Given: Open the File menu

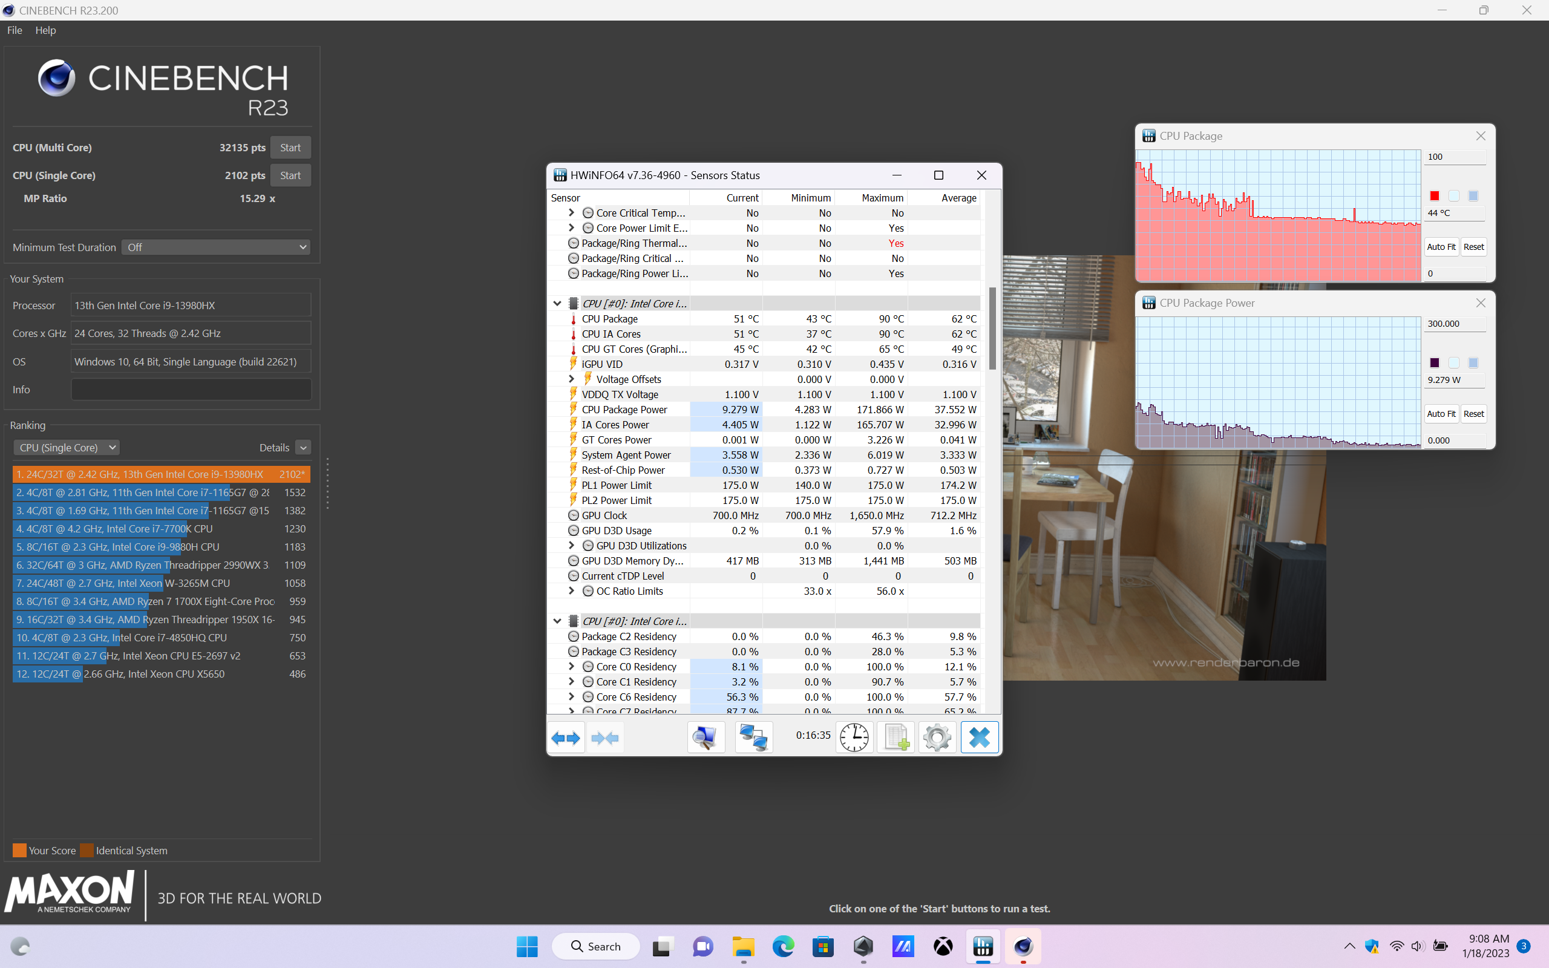Looking at the screenshot, I should [14, 30].
